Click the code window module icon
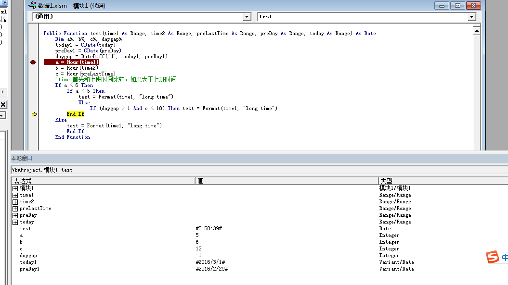The image size is (508, 285). [32, 6]
